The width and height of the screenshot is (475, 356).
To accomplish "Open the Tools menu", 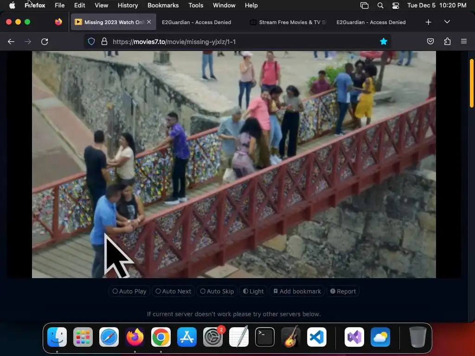I will [x=196, y=6].
